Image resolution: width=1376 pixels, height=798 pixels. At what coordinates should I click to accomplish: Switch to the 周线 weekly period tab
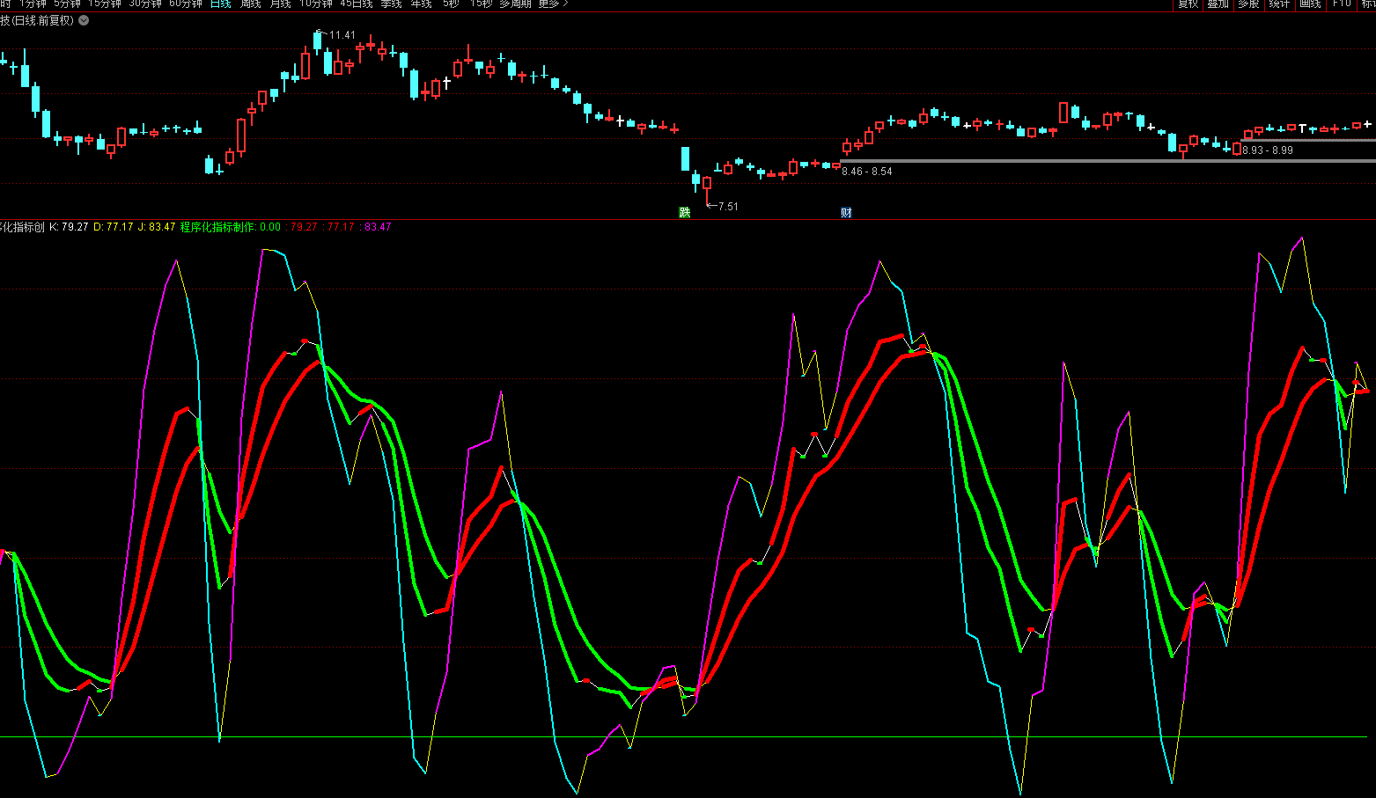tap(251, 4)
